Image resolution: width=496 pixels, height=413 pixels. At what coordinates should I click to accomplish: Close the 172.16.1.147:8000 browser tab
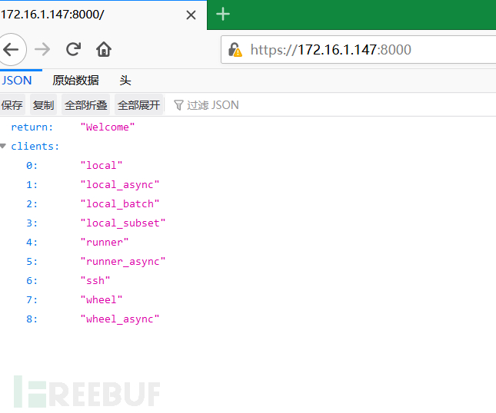tap(191, 15)
